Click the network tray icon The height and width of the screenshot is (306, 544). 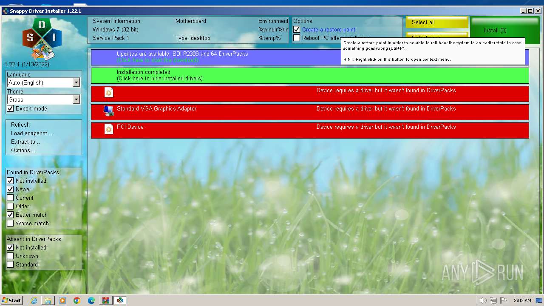click(493, 300)
